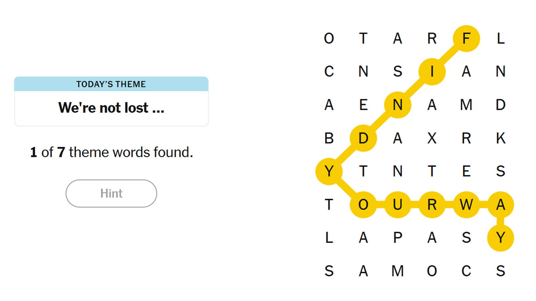Click the "We're not lost ..." theme text
This screenshot has width=536, height=301.
pyautogui.click(x=111, y=108)
